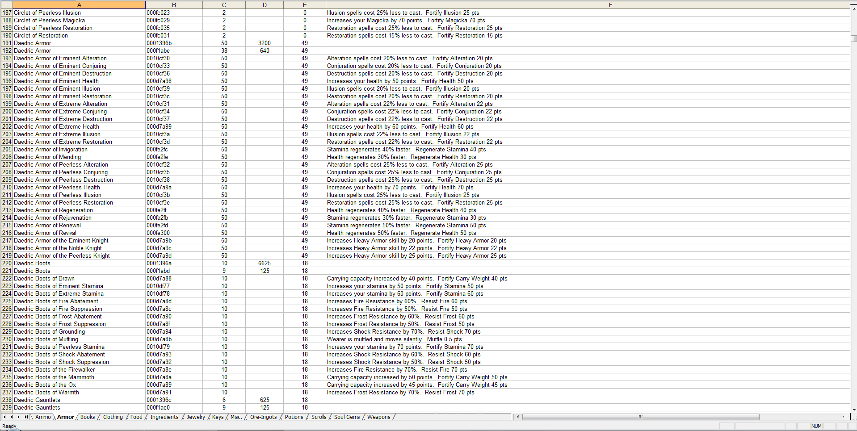The height and width of the screenshot is (431, 857).
Task: Click the vertical scrollbar up arrow
Action: point(853,8)
